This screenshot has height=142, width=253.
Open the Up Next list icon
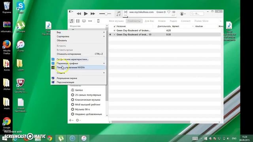174,12
